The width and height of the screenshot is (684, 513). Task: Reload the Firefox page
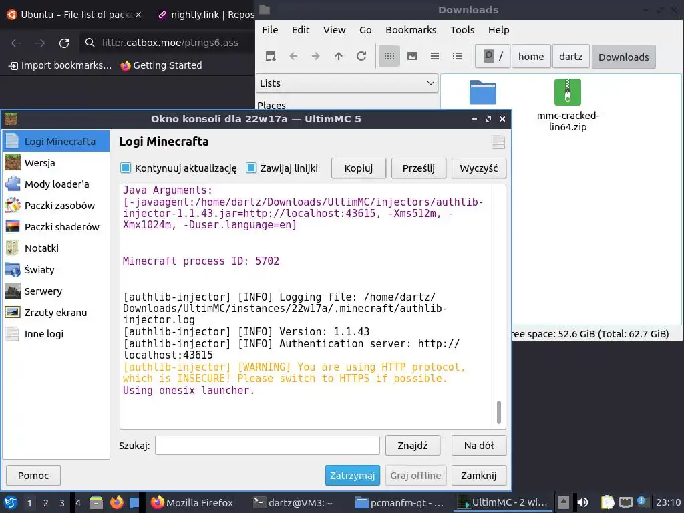(x=64, y=43)
